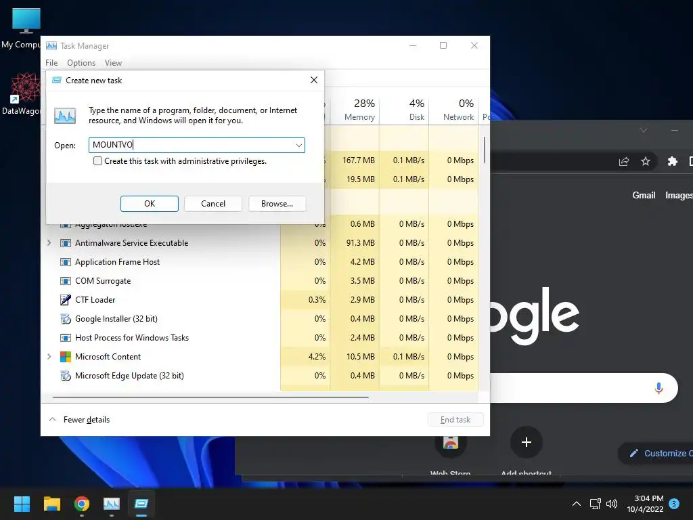This screenshot has height=520, width=693.
Task: Select the 91.3 MB memory value
Action: point(360,243)
